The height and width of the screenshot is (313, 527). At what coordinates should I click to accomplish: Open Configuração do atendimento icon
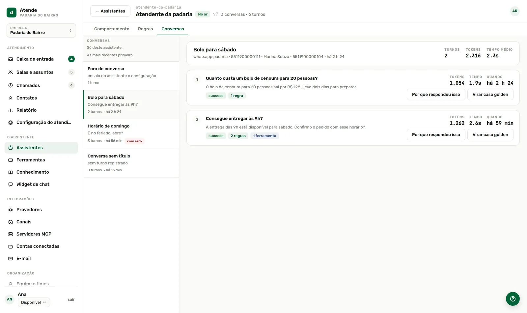pos(11,122)
